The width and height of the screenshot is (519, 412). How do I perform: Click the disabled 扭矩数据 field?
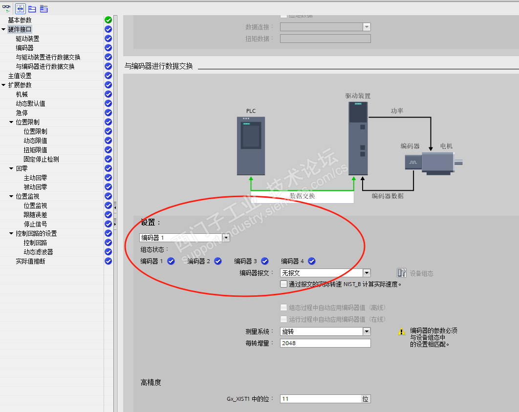click(325, 39)
